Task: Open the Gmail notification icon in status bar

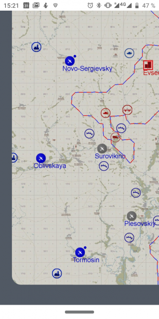Action: 36,5
